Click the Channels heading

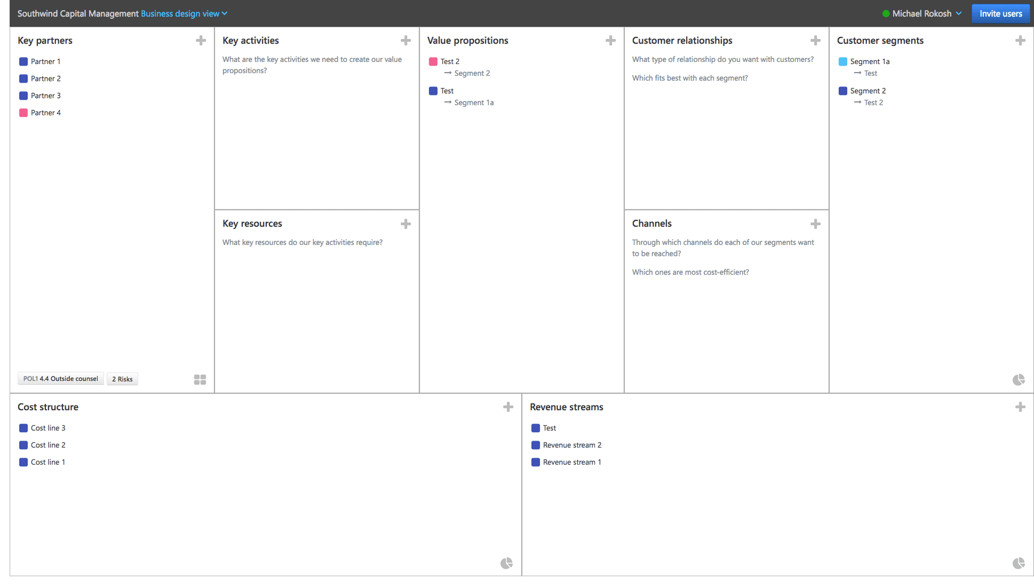point(652,223)
